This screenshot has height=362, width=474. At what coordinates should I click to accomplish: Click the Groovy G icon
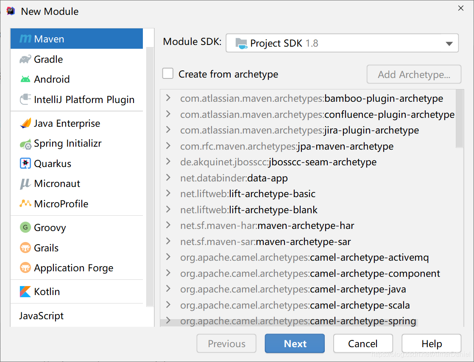(x=25, y=227)
